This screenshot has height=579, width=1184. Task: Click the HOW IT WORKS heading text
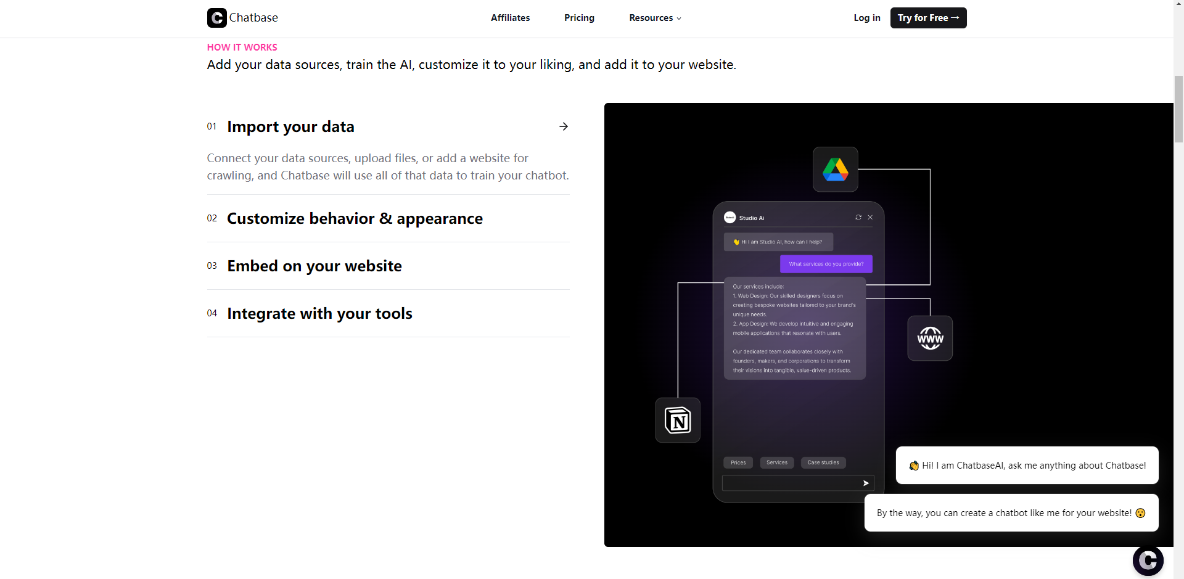[242, 47]
